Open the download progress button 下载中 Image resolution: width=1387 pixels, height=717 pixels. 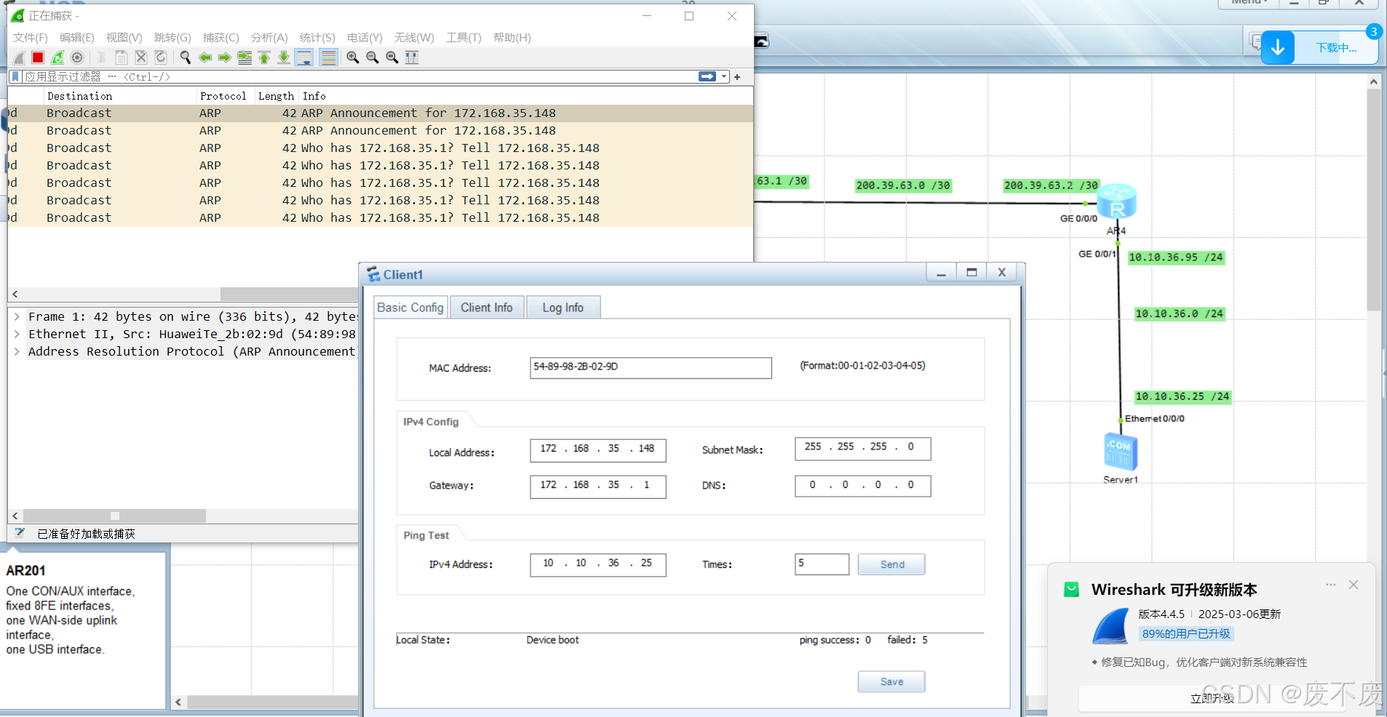[x=1319, y=48]
